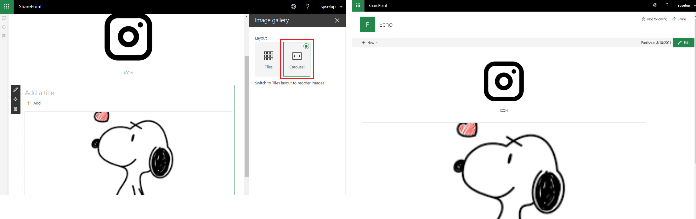Click Layout label in gallery pane
Image resolution: width=696 pixels, height=219 pixels.
[261, 38]
